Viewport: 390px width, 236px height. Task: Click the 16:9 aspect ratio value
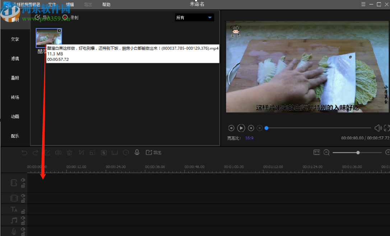[x=249, y=138]
